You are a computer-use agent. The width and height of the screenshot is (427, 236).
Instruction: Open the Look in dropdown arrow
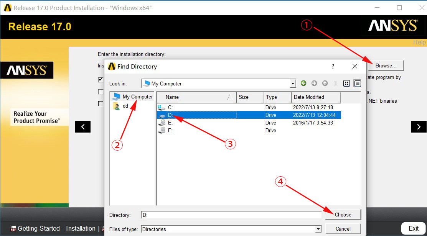[x=293, y=84]
